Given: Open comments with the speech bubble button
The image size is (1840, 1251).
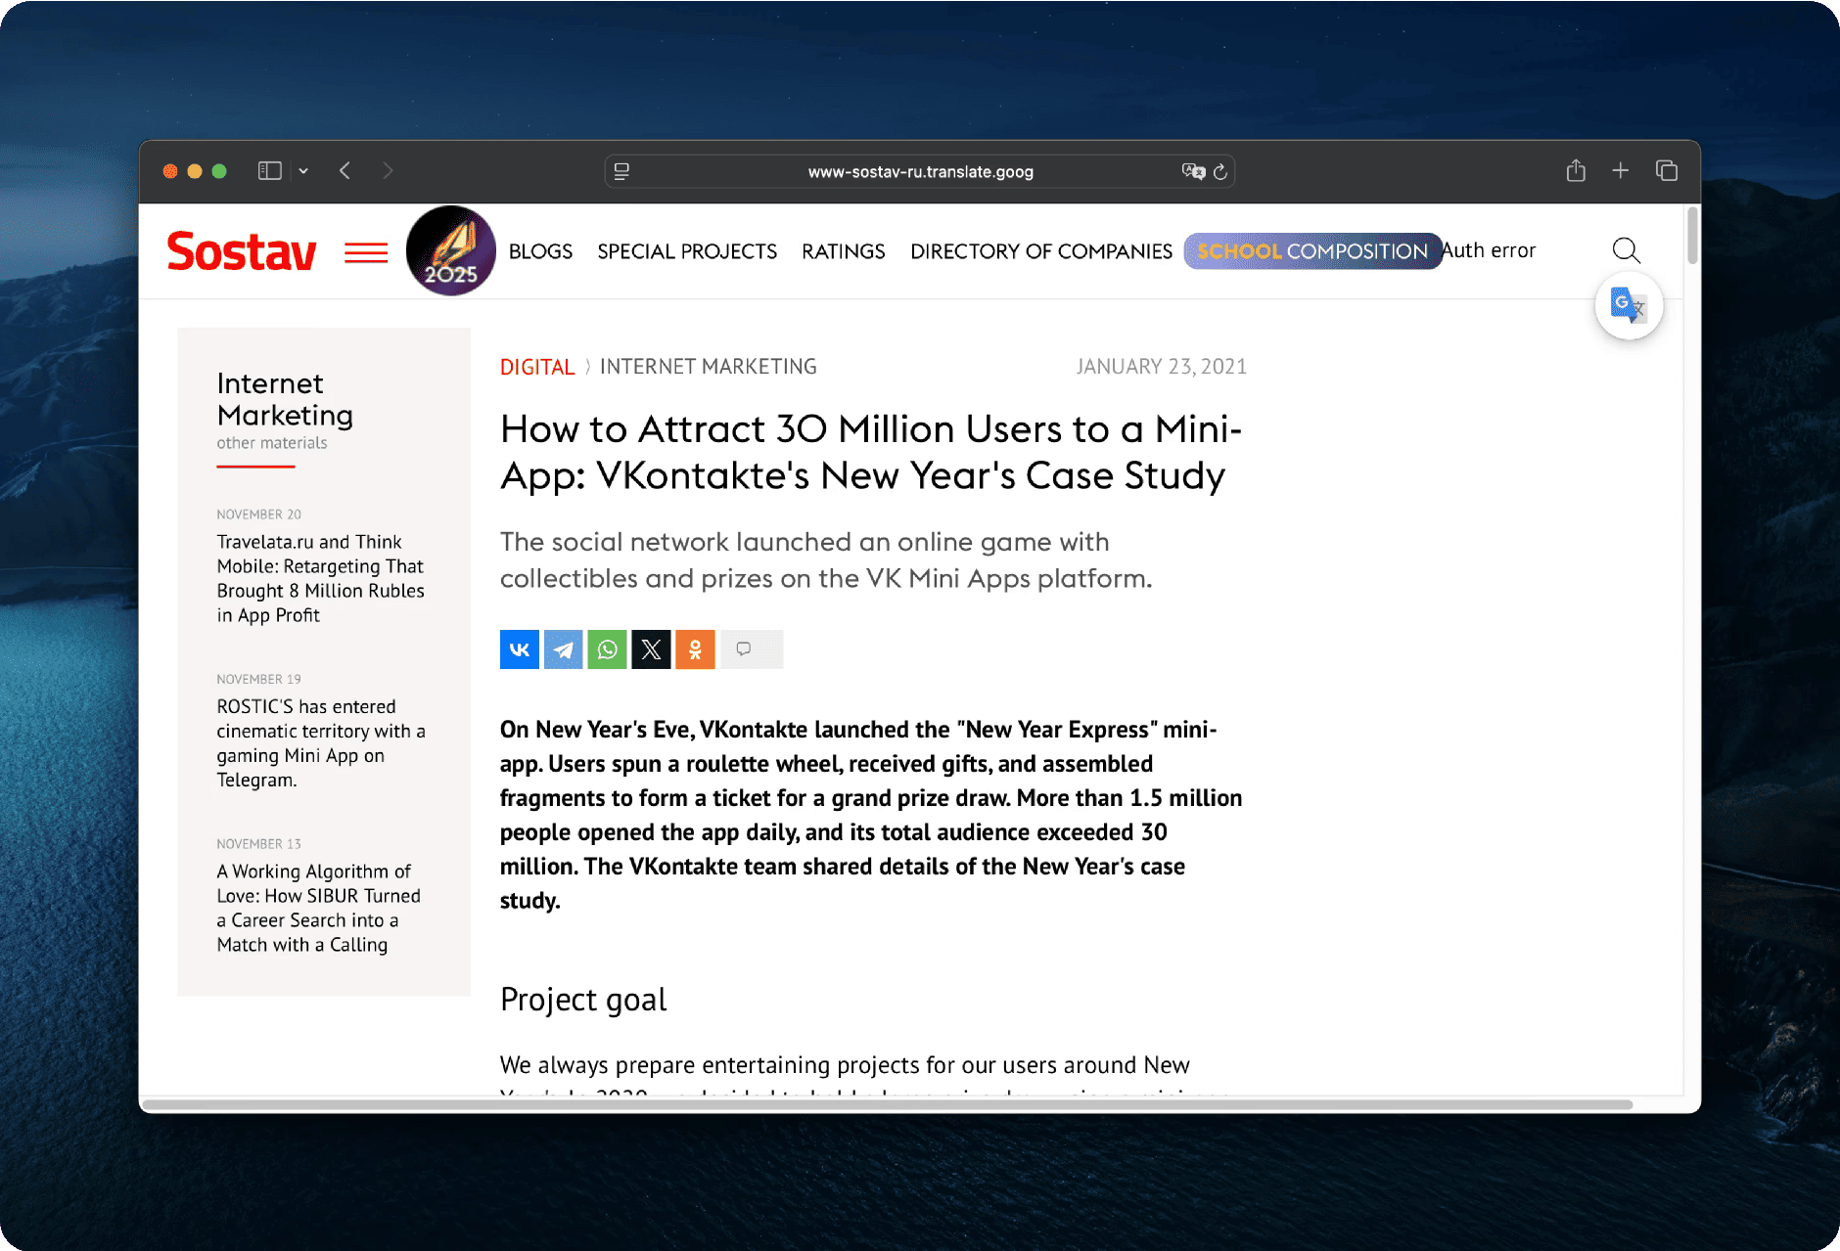Looking at the screenshot, I should point(752,649).
